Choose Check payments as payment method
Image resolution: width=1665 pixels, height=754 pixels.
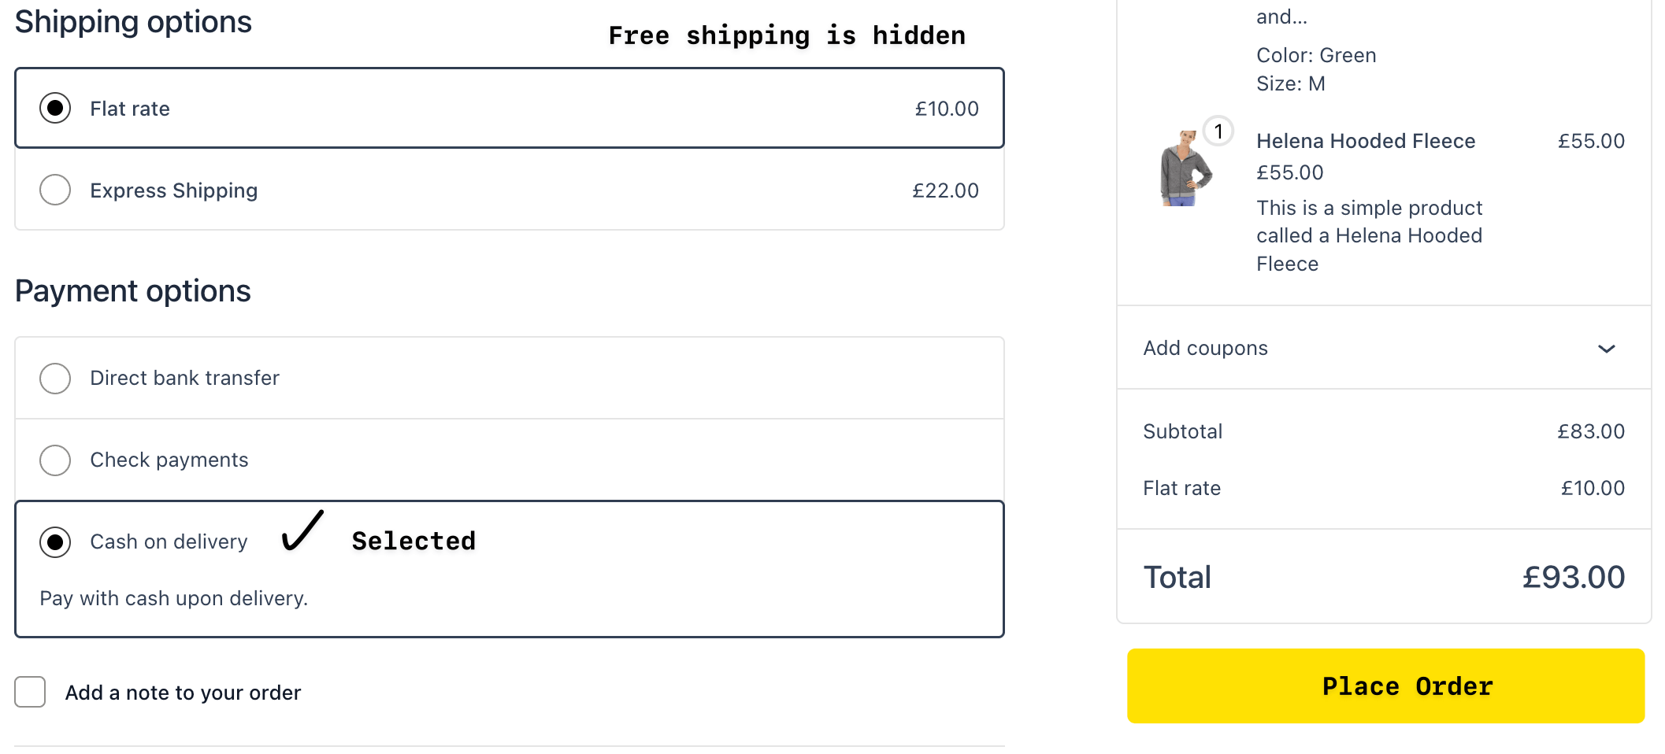(x=54, y=460)
